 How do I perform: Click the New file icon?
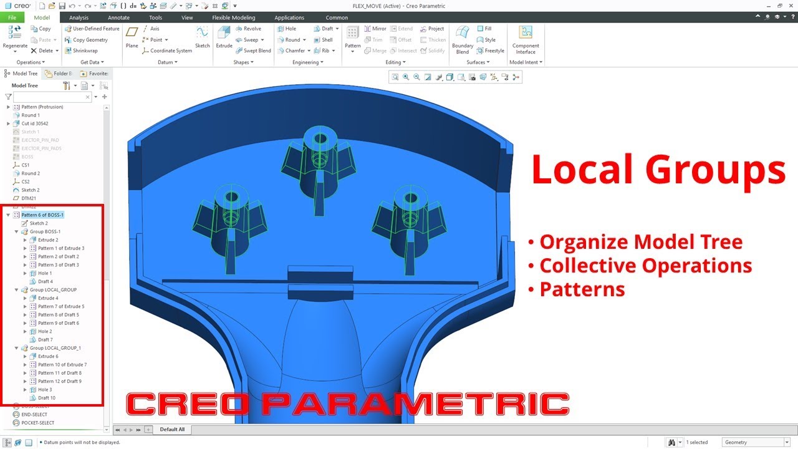(42, 6)
